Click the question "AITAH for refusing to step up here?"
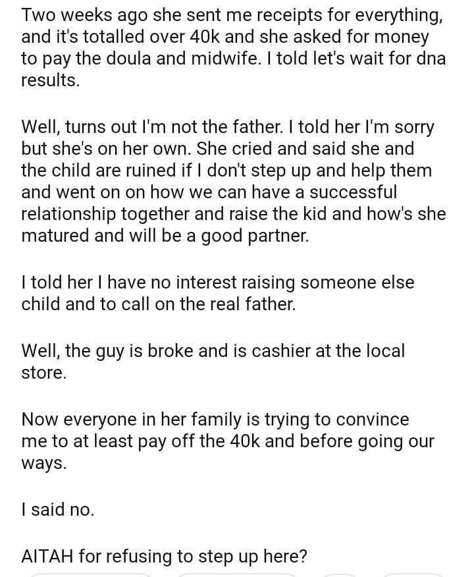Viewport: 474px width, 577px height. [x=165, y=555]
